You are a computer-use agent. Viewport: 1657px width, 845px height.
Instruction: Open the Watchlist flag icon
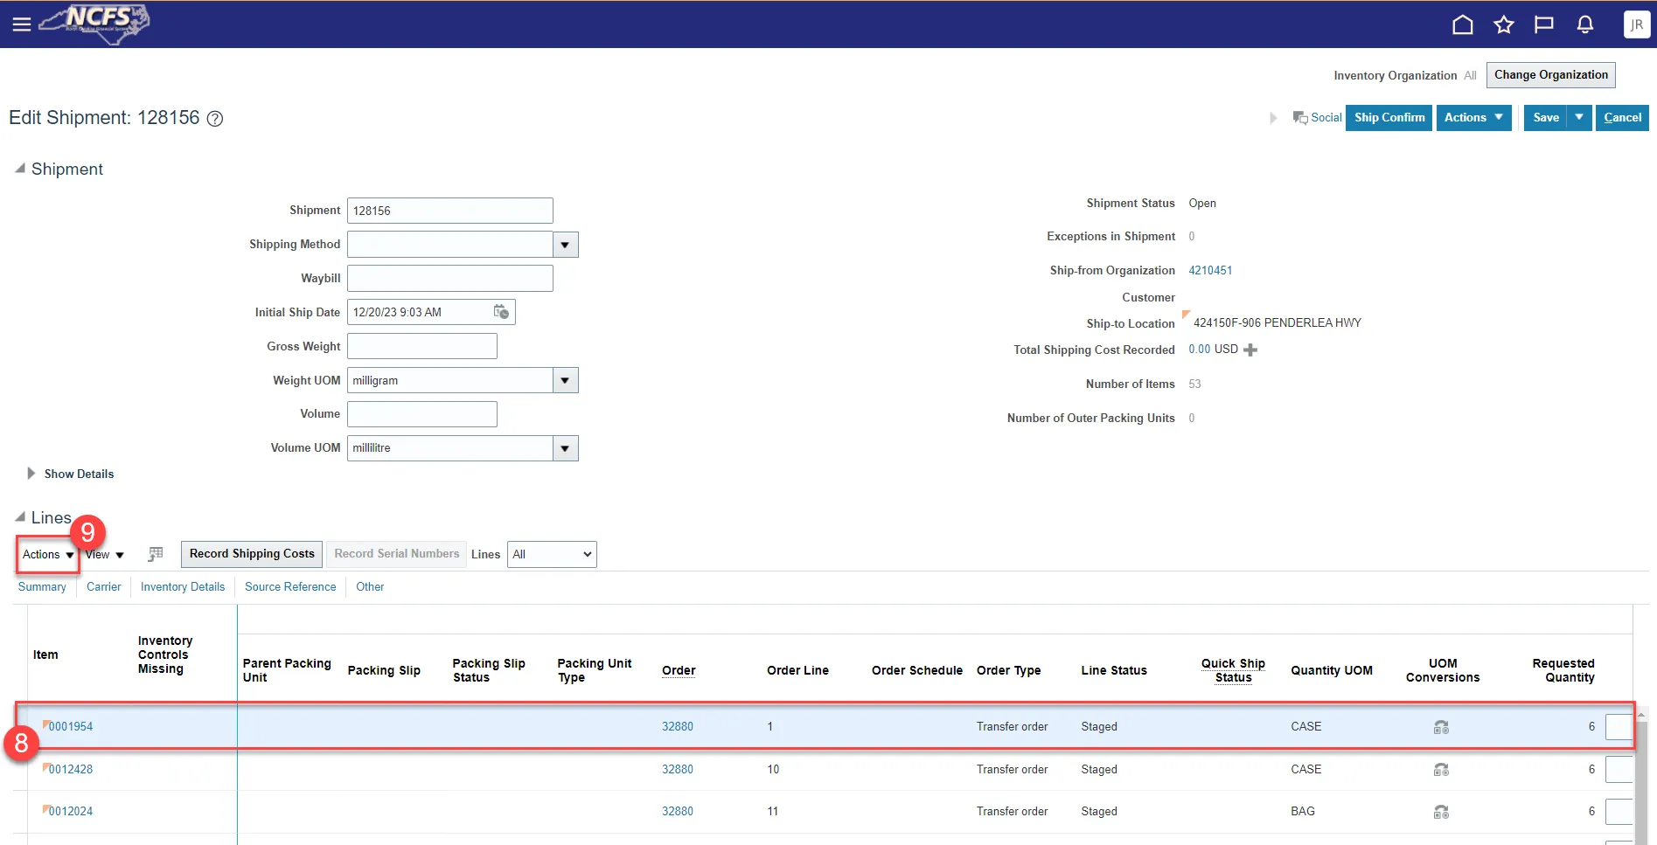pos(1543,24)
